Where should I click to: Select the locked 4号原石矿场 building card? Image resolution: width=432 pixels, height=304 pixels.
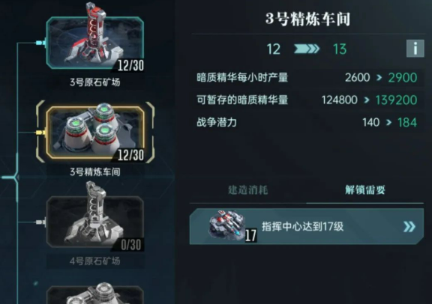click(x=95, y=222)
